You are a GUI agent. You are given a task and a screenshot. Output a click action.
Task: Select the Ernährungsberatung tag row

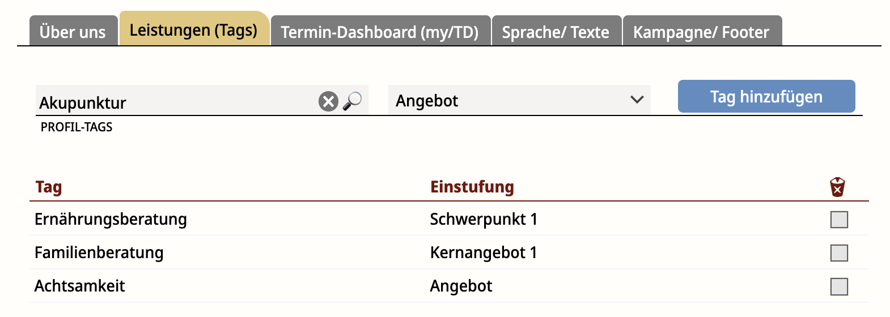click(449, 219)
